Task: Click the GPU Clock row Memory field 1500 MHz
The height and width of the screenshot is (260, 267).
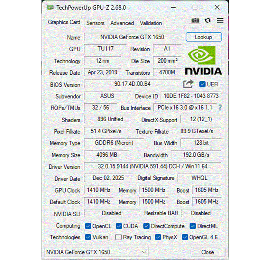Action: point(153,190)
